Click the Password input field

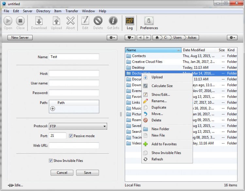(x=74, y=93)
